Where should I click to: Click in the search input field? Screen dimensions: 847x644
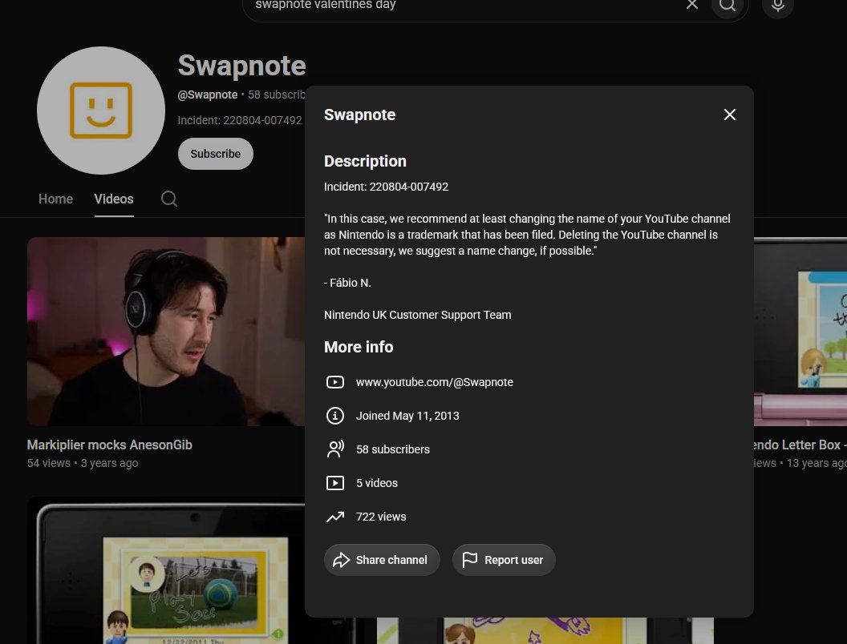464,6
